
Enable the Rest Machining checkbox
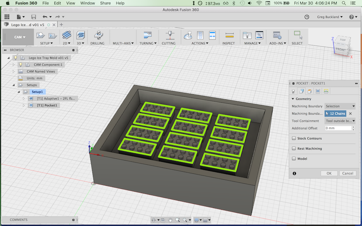pos(294,149)
